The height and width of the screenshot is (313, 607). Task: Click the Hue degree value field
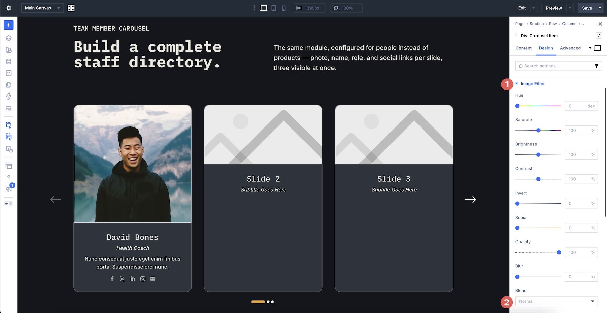coord(581,106)
